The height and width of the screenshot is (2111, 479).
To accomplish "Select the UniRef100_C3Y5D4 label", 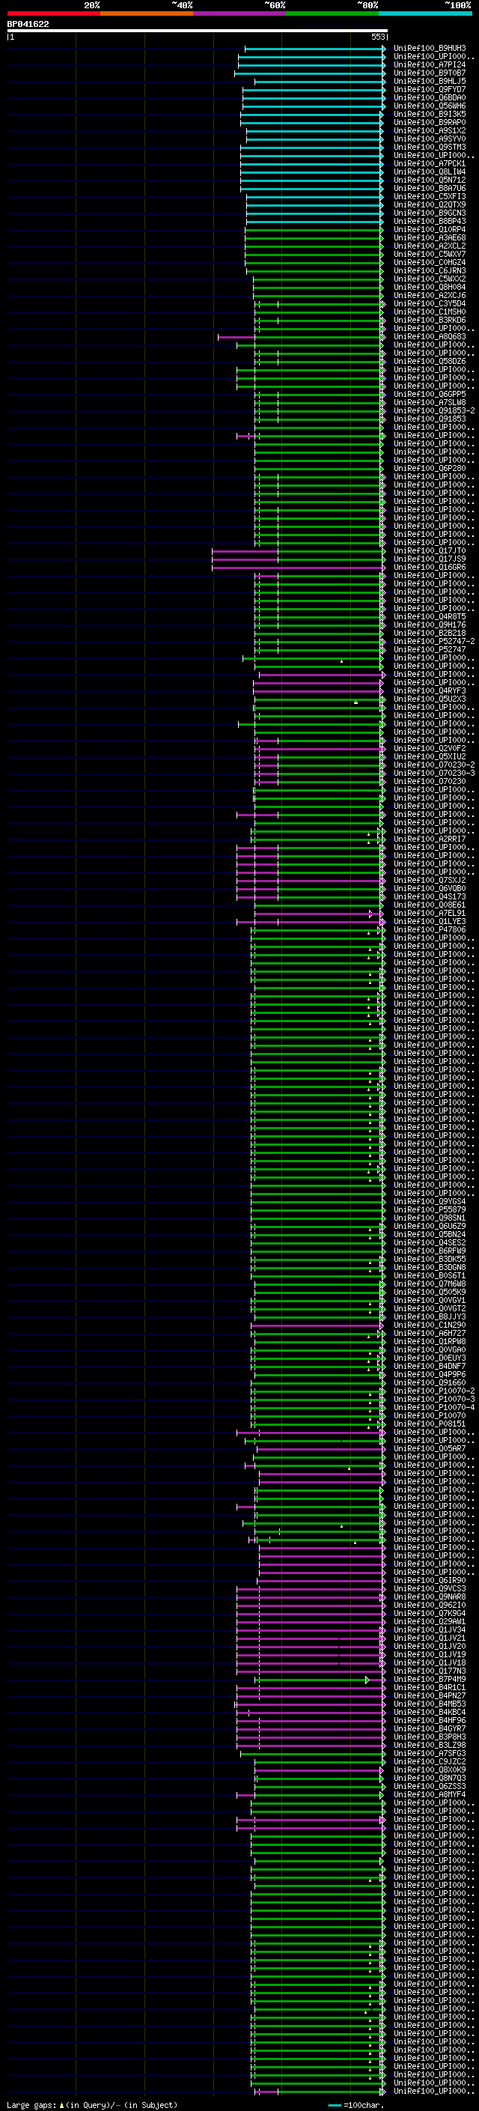I will coord(430,304).
